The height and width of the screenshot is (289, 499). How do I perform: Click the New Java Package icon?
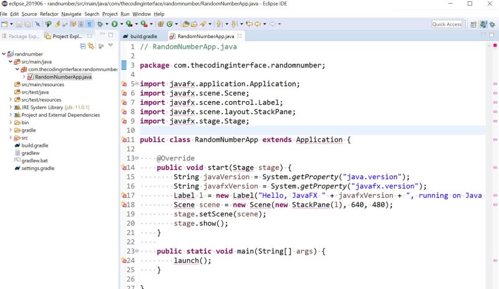(x=161, y=24)
